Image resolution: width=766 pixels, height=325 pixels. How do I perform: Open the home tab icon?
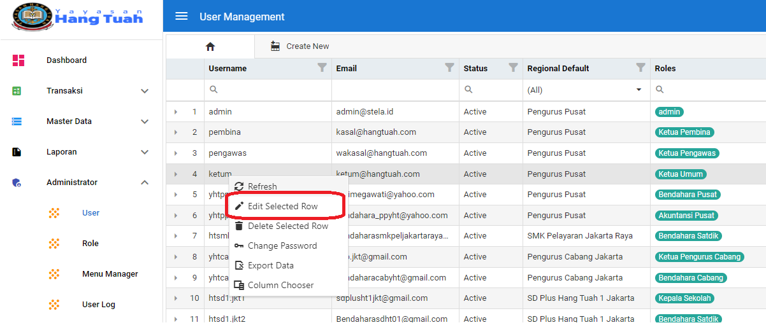[210, 46]
